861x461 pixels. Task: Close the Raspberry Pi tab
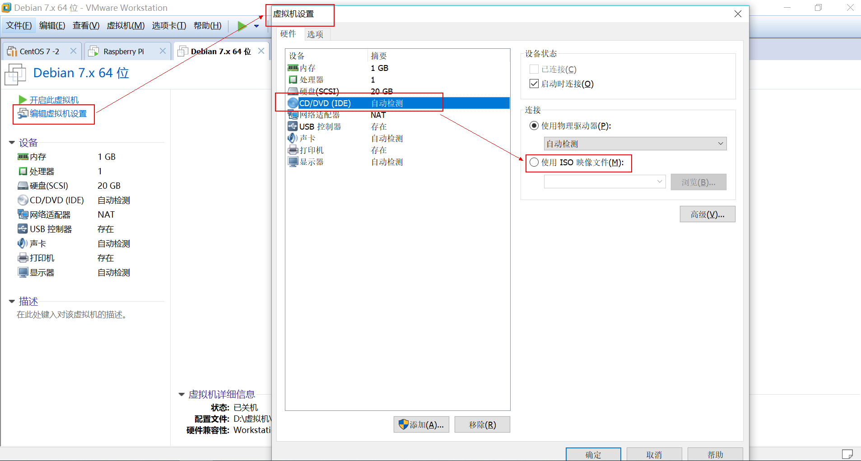point(163,51)
